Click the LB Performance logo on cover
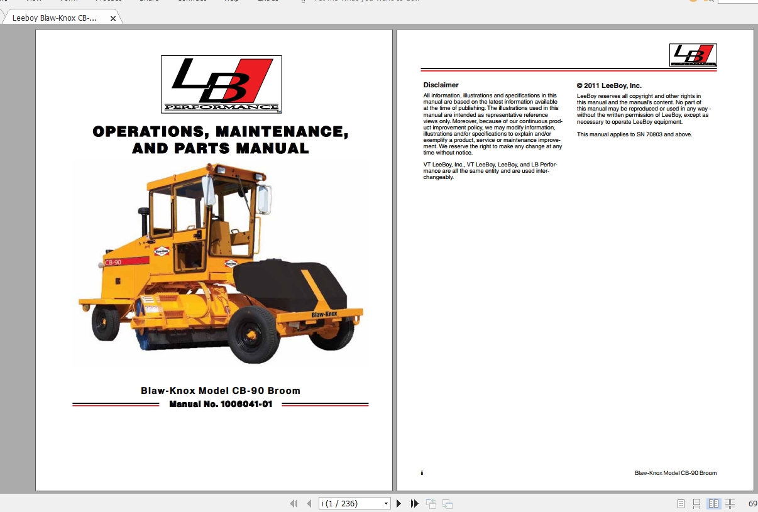Screen dimensions: 758x512 point(221,84)
